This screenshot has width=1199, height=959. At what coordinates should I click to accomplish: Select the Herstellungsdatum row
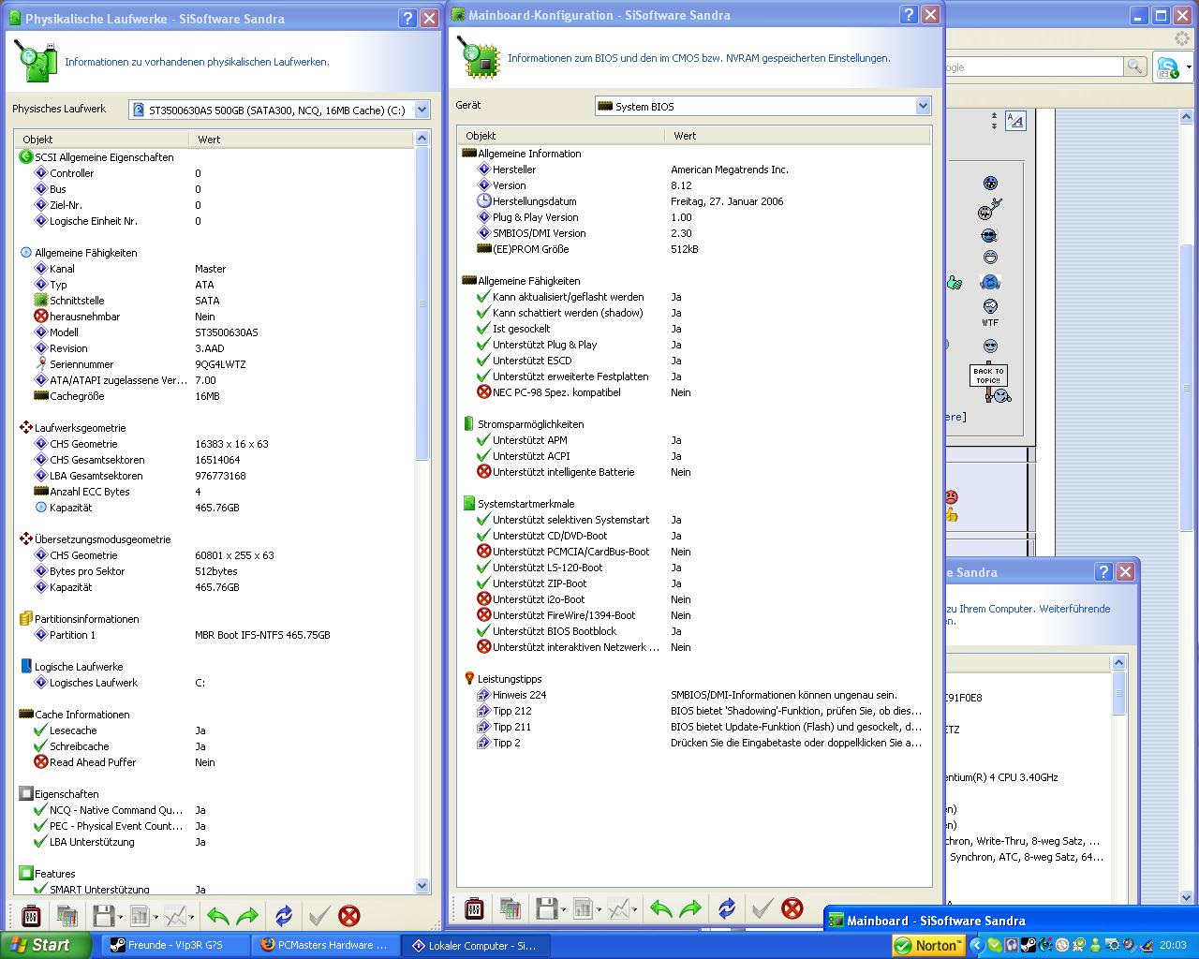click(694, 201)
